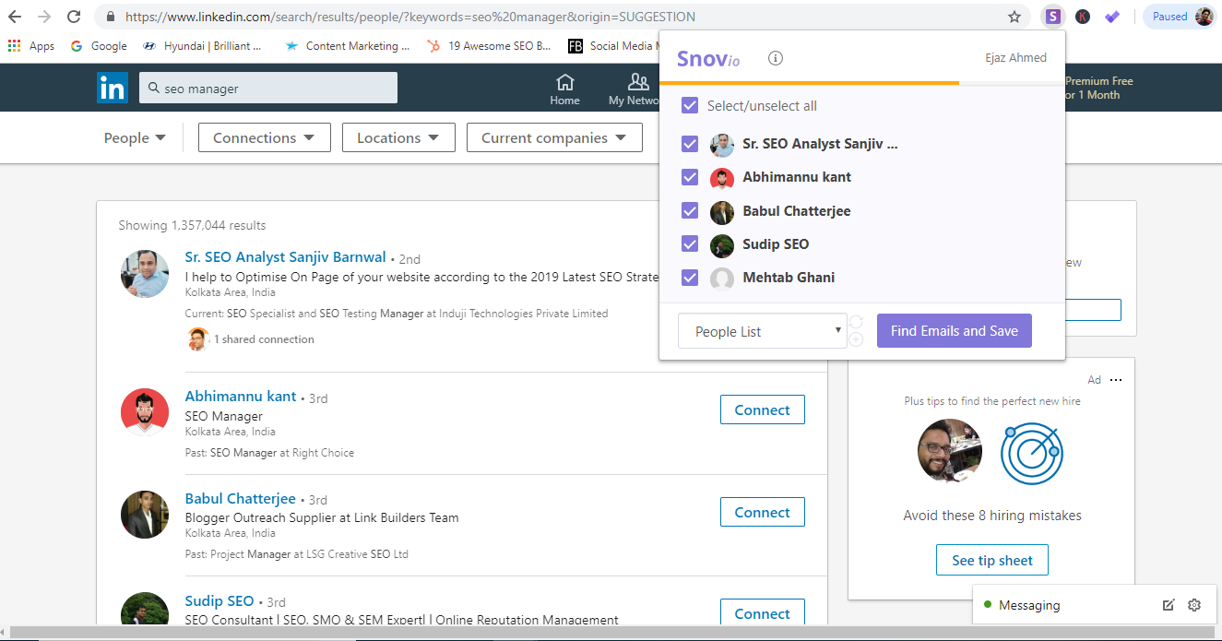Screen dimensions: 1222x641
Task: Click the Premium Free for 1 Month link
Action: click(x=1098, y=88)
